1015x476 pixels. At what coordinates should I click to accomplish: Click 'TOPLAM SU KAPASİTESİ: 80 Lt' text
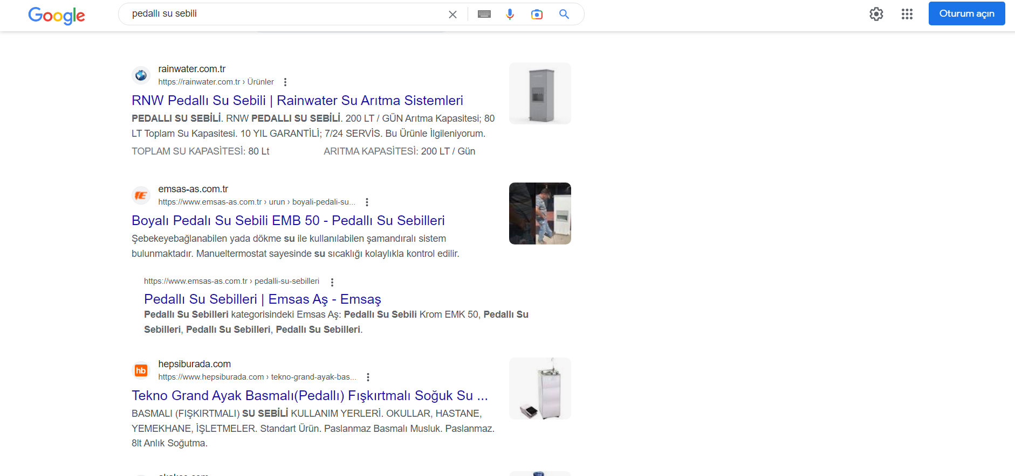coord(201,151)
